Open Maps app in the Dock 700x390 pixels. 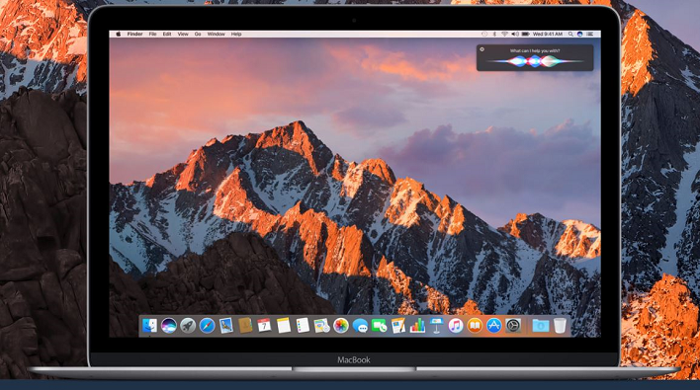click(x=321, y=326)
